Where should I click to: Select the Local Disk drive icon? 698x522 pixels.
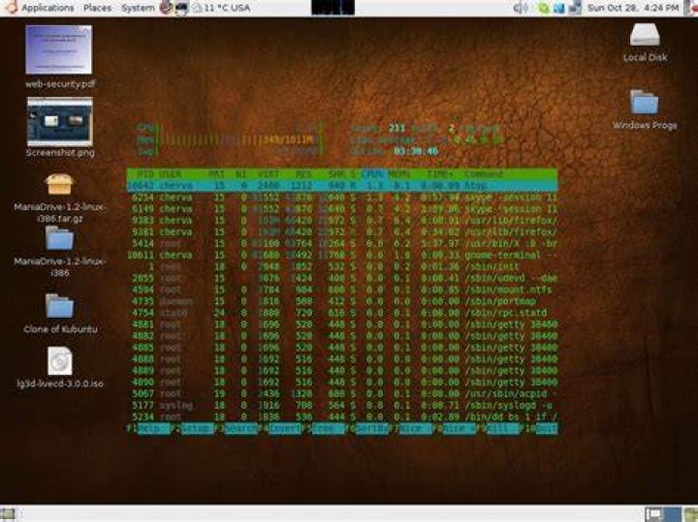[x=645, y=35]
